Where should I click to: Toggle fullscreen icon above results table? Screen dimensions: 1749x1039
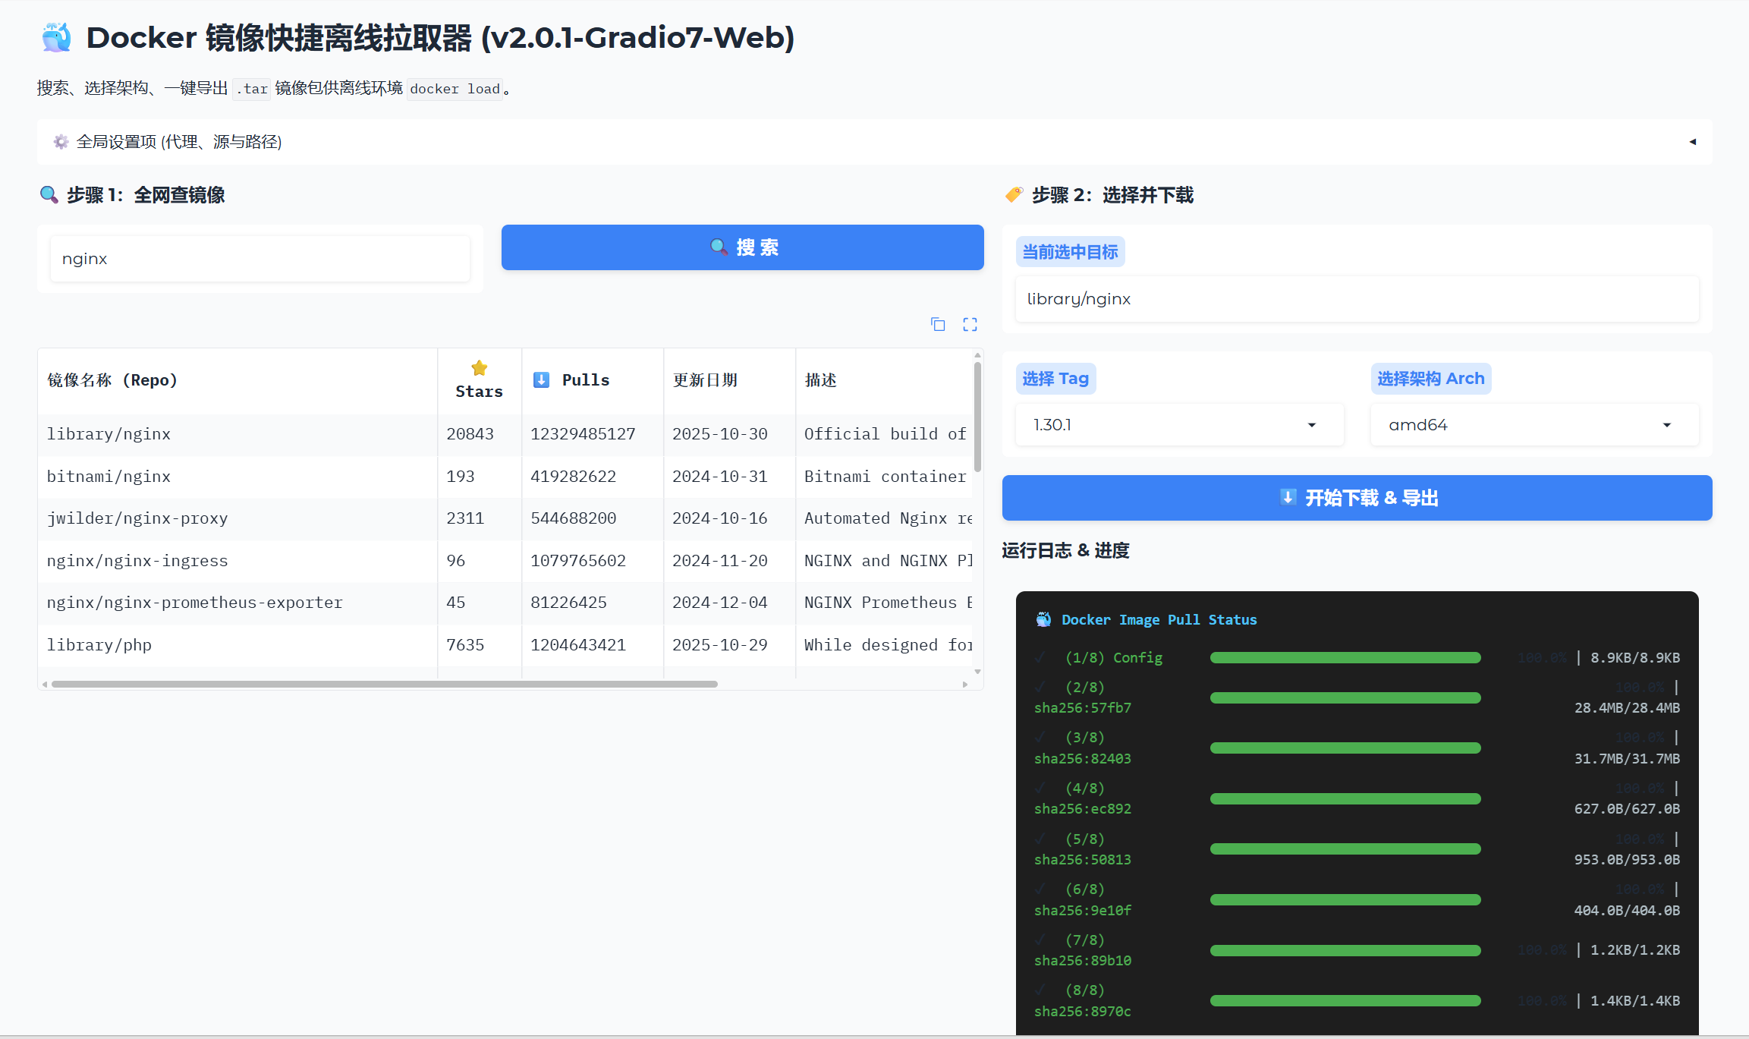tap(970, 325)
